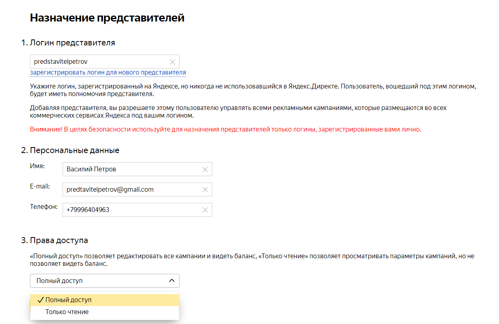499x324 pixels.
Task: Clear the E-mail field using its X icon
Action: (205, 190)
